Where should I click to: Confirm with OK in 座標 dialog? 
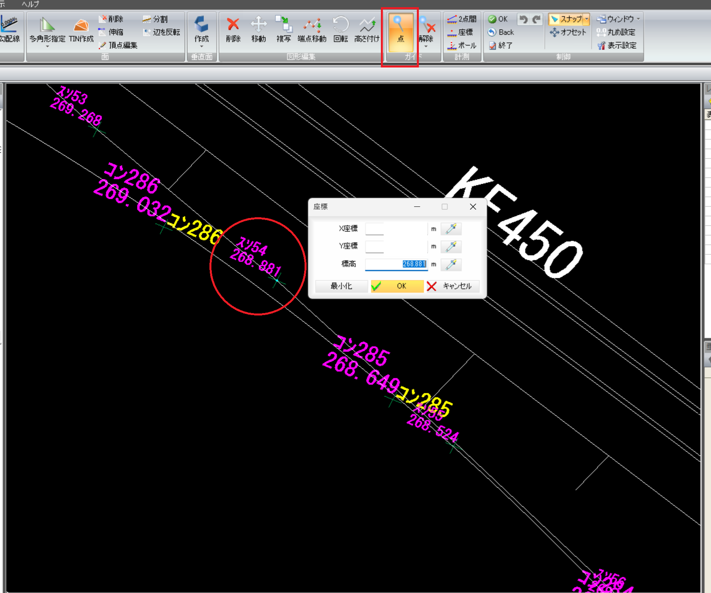point(397,286)
